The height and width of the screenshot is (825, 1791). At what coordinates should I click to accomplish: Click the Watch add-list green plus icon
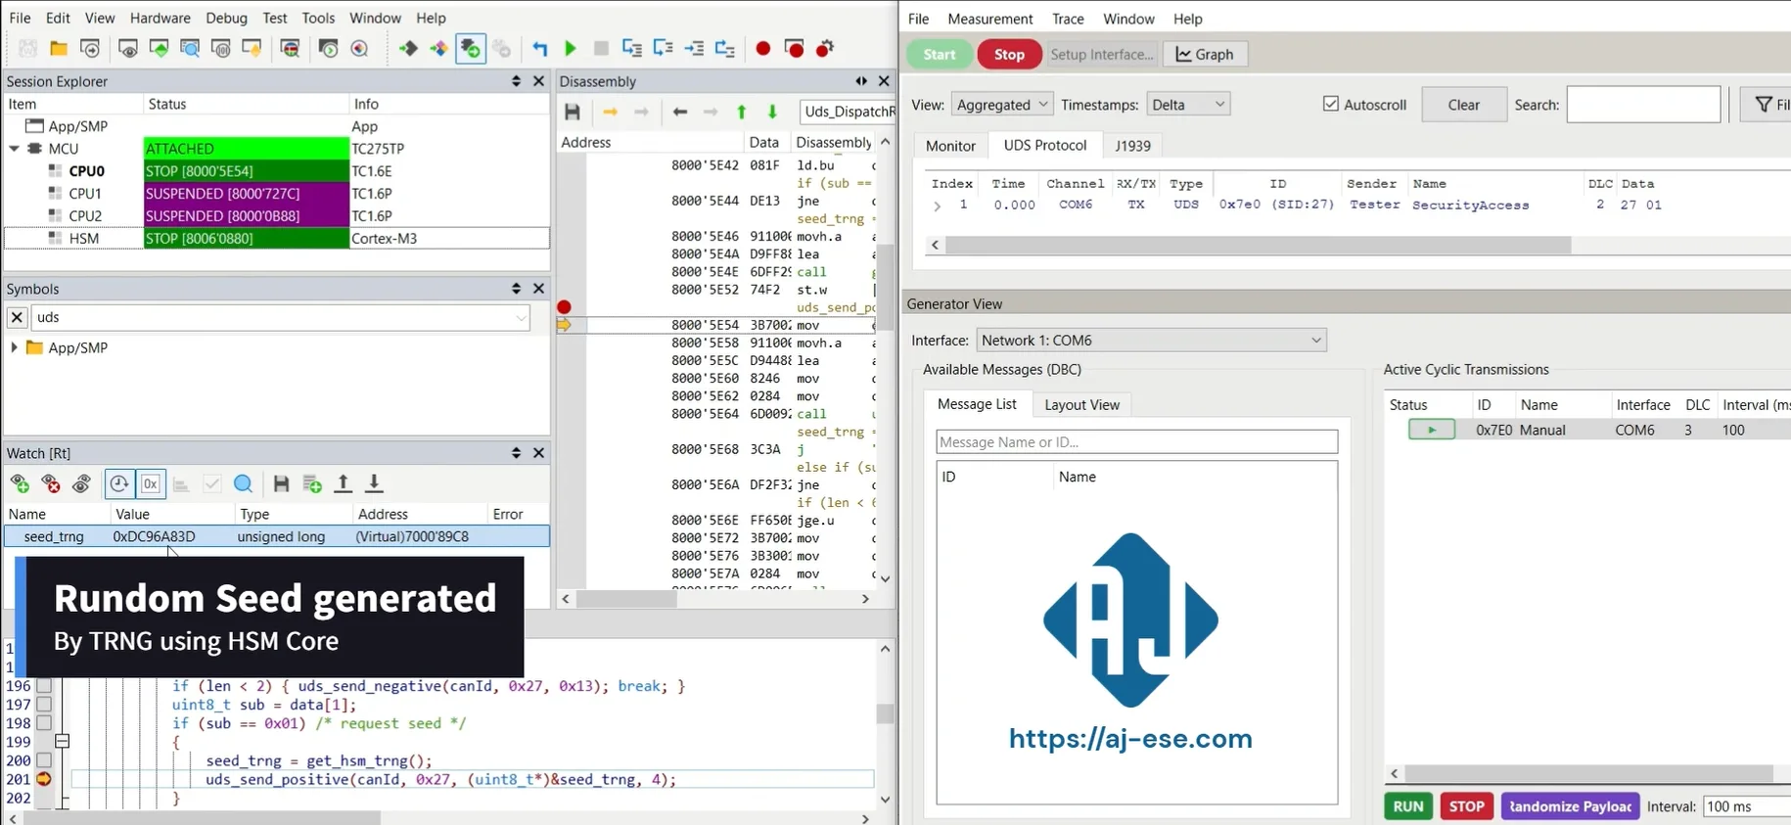coord(312,483)
